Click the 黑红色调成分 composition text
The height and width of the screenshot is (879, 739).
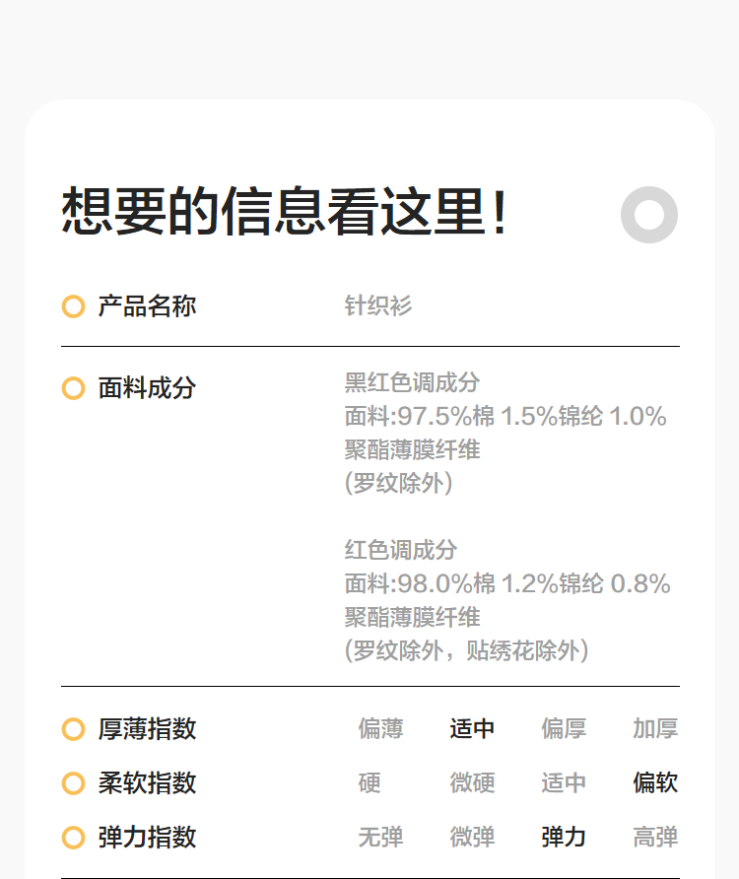(412, 382)
